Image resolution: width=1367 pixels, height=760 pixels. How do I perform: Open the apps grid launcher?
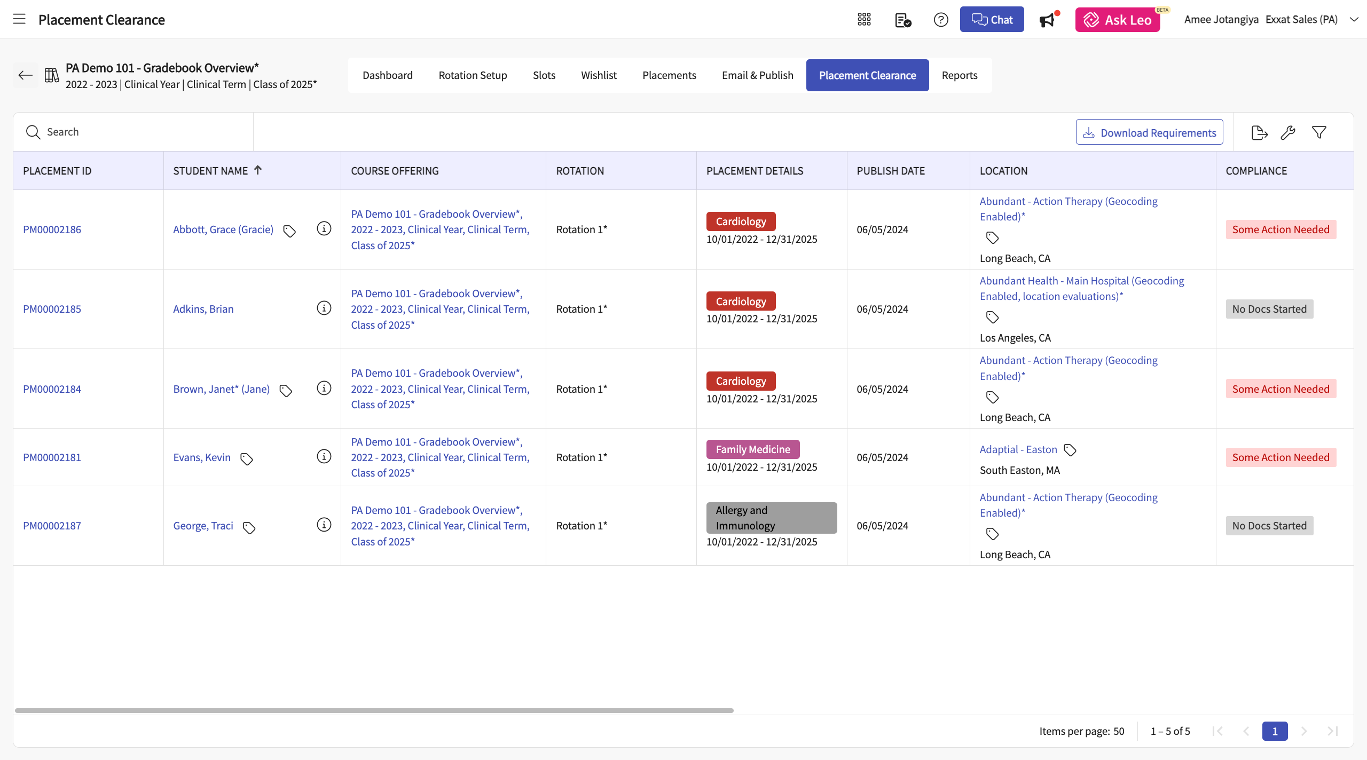coord(864,20)
